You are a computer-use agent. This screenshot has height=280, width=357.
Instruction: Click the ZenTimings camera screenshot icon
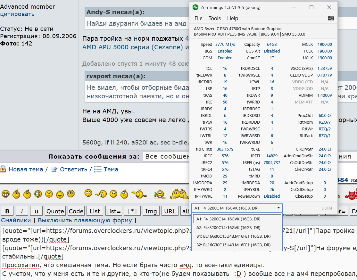[331, 18]
